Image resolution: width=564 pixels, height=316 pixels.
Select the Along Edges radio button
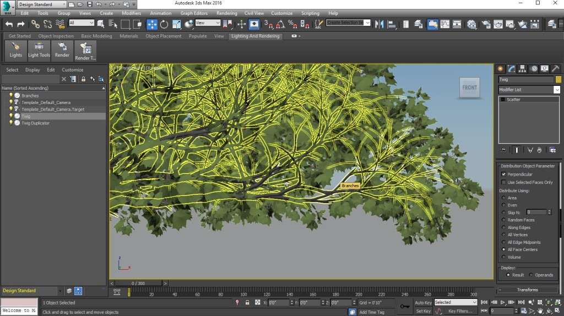pyautogui.click(x=503, y=227)
